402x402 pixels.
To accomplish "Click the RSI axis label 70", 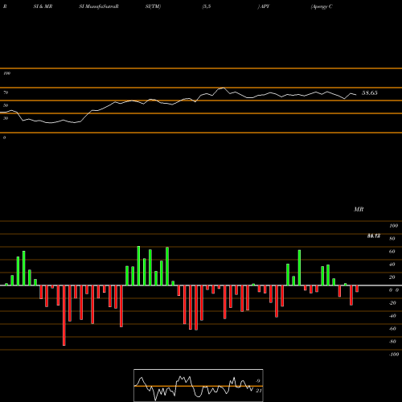I will tap(6, 92).
